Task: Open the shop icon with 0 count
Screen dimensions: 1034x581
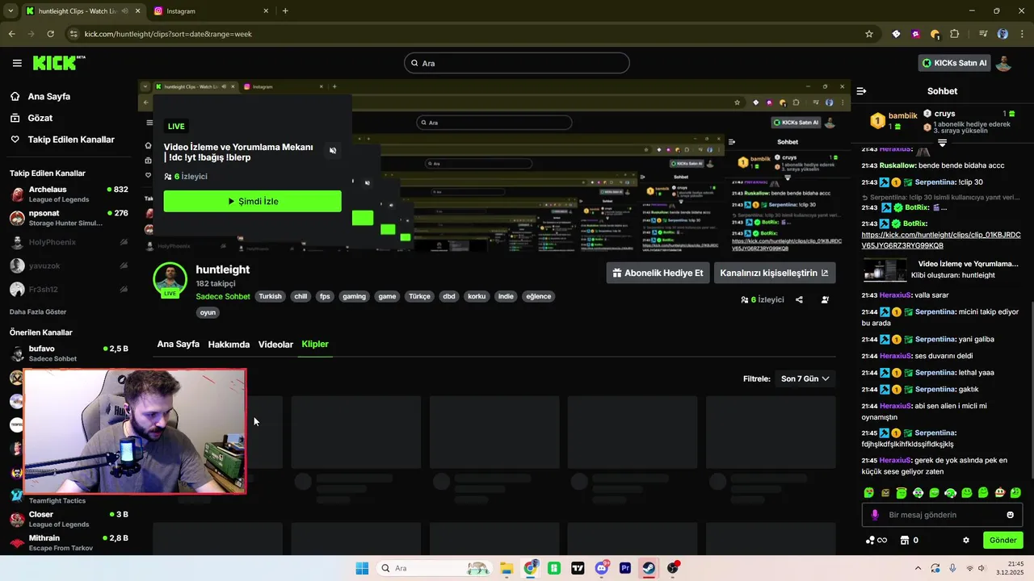Action: coord(909,540)
